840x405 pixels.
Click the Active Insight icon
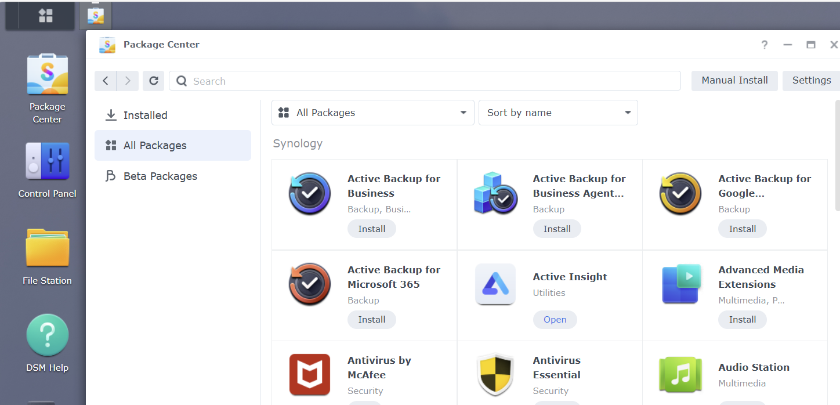tap(495, 284)
